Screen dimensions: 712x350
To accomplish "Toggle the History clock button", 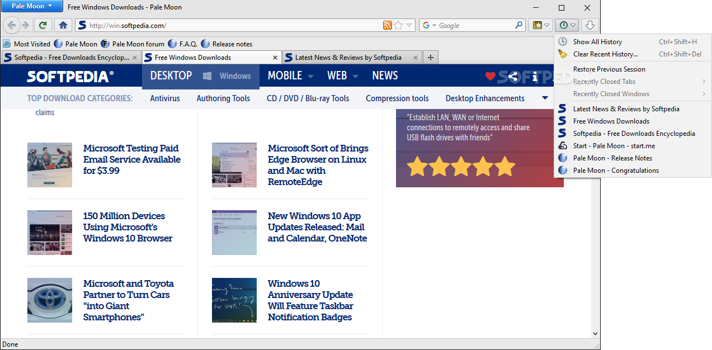I will pyautogui.click(x=567, y=25).
